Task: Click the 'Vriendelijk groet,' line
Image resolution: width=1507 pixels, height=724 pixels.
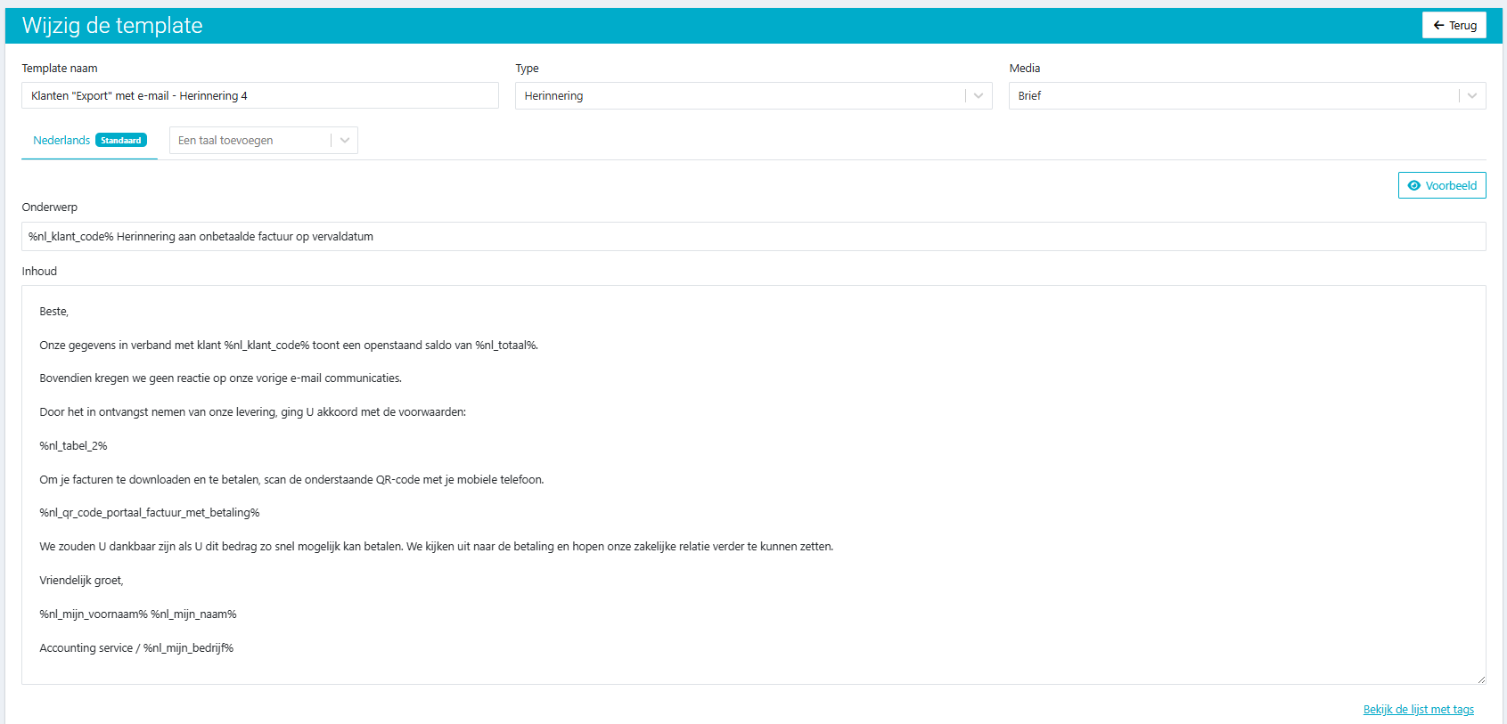Action: 81,580
